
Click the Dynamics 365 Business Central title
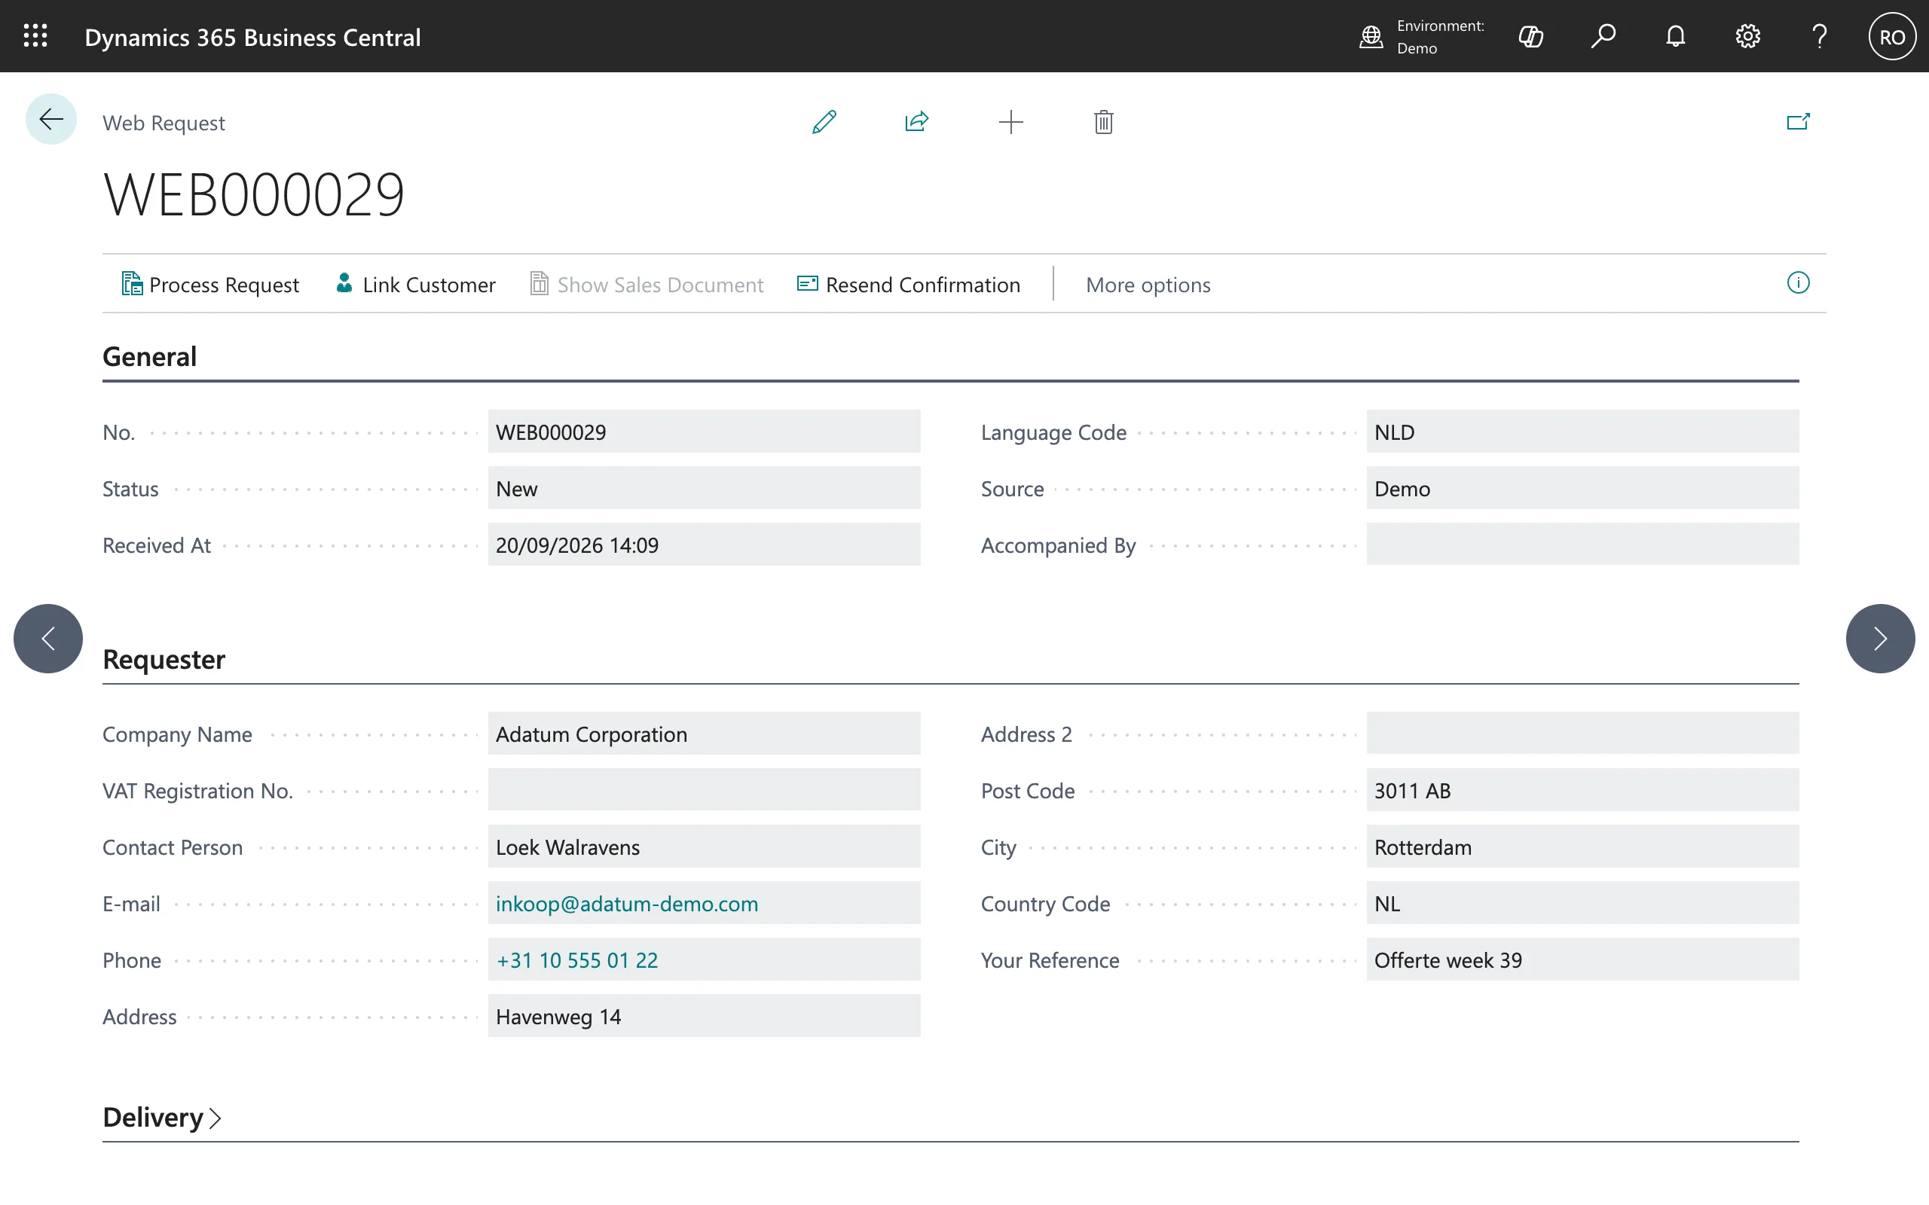coord(252,37)
